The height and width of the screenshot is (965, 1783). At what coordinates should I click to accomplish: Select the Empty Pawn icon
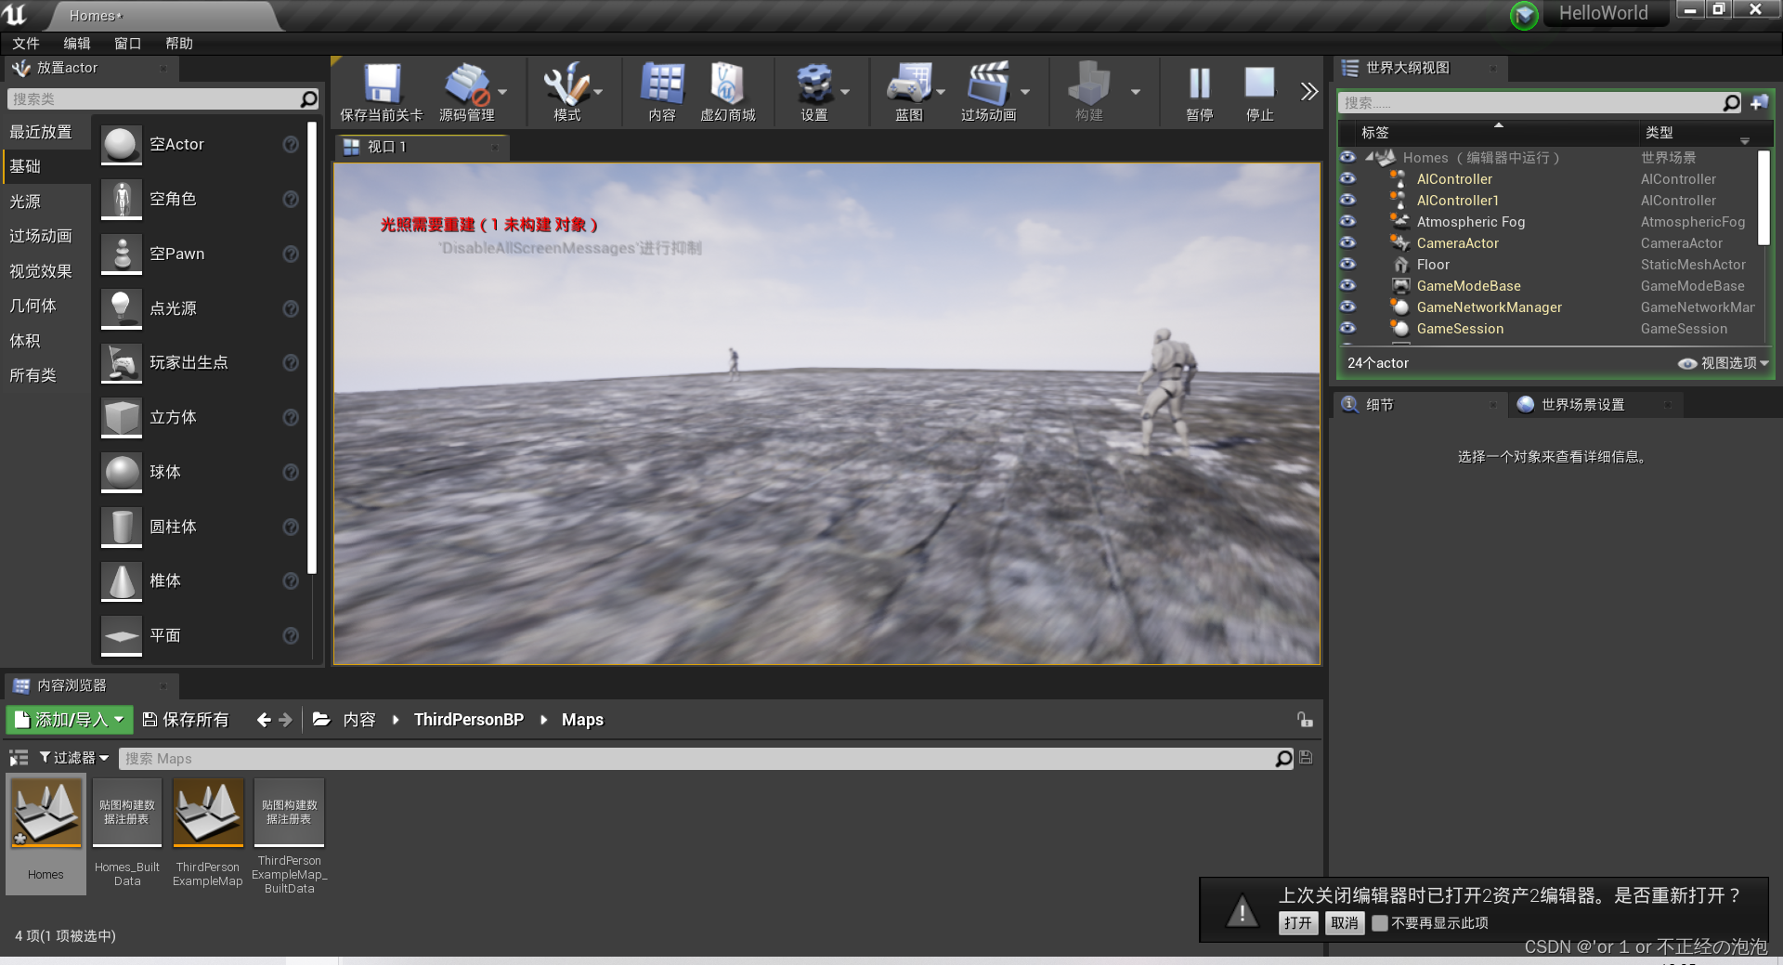click(122, 254)
